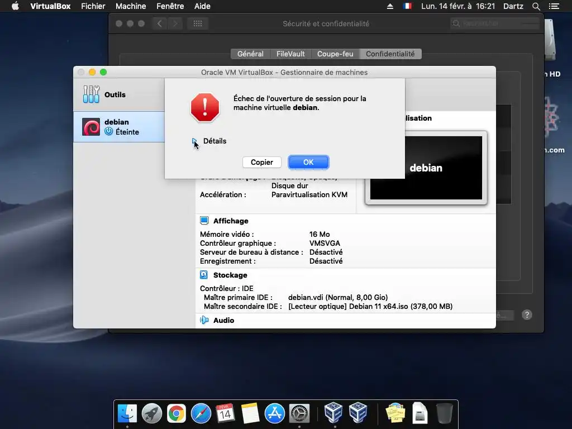Viewport: 572px width, 429px height.
Task: Click the Stockage section header
Action: 230,275
